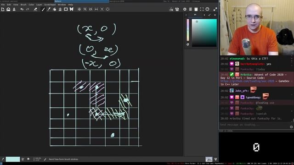
Task: Open the Layers panel icon
Action: point(190,9)
